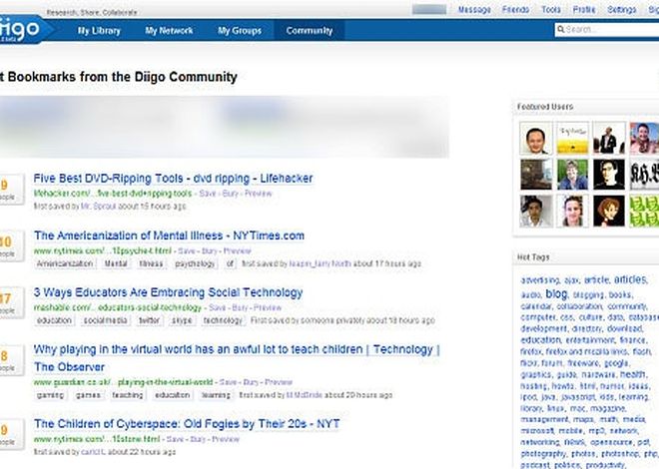Viewport: 659px width, 469px height.
Task: Open the user who first saved the DVD-Ripping bookmark
Action: click(x=98, y=207)
